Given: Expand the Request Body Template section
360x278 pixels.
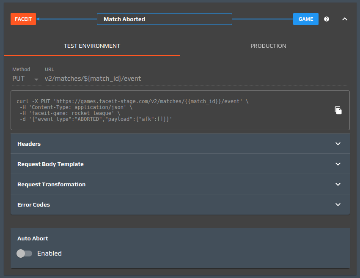Looking at the screenshot, I should 50,164.
